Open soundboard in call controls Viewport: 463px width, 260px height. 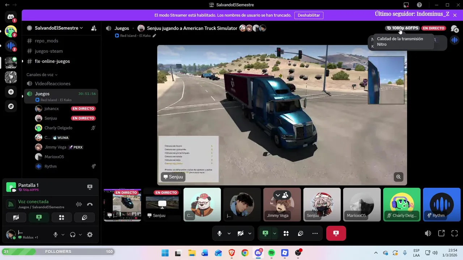[x=300, y=233]
